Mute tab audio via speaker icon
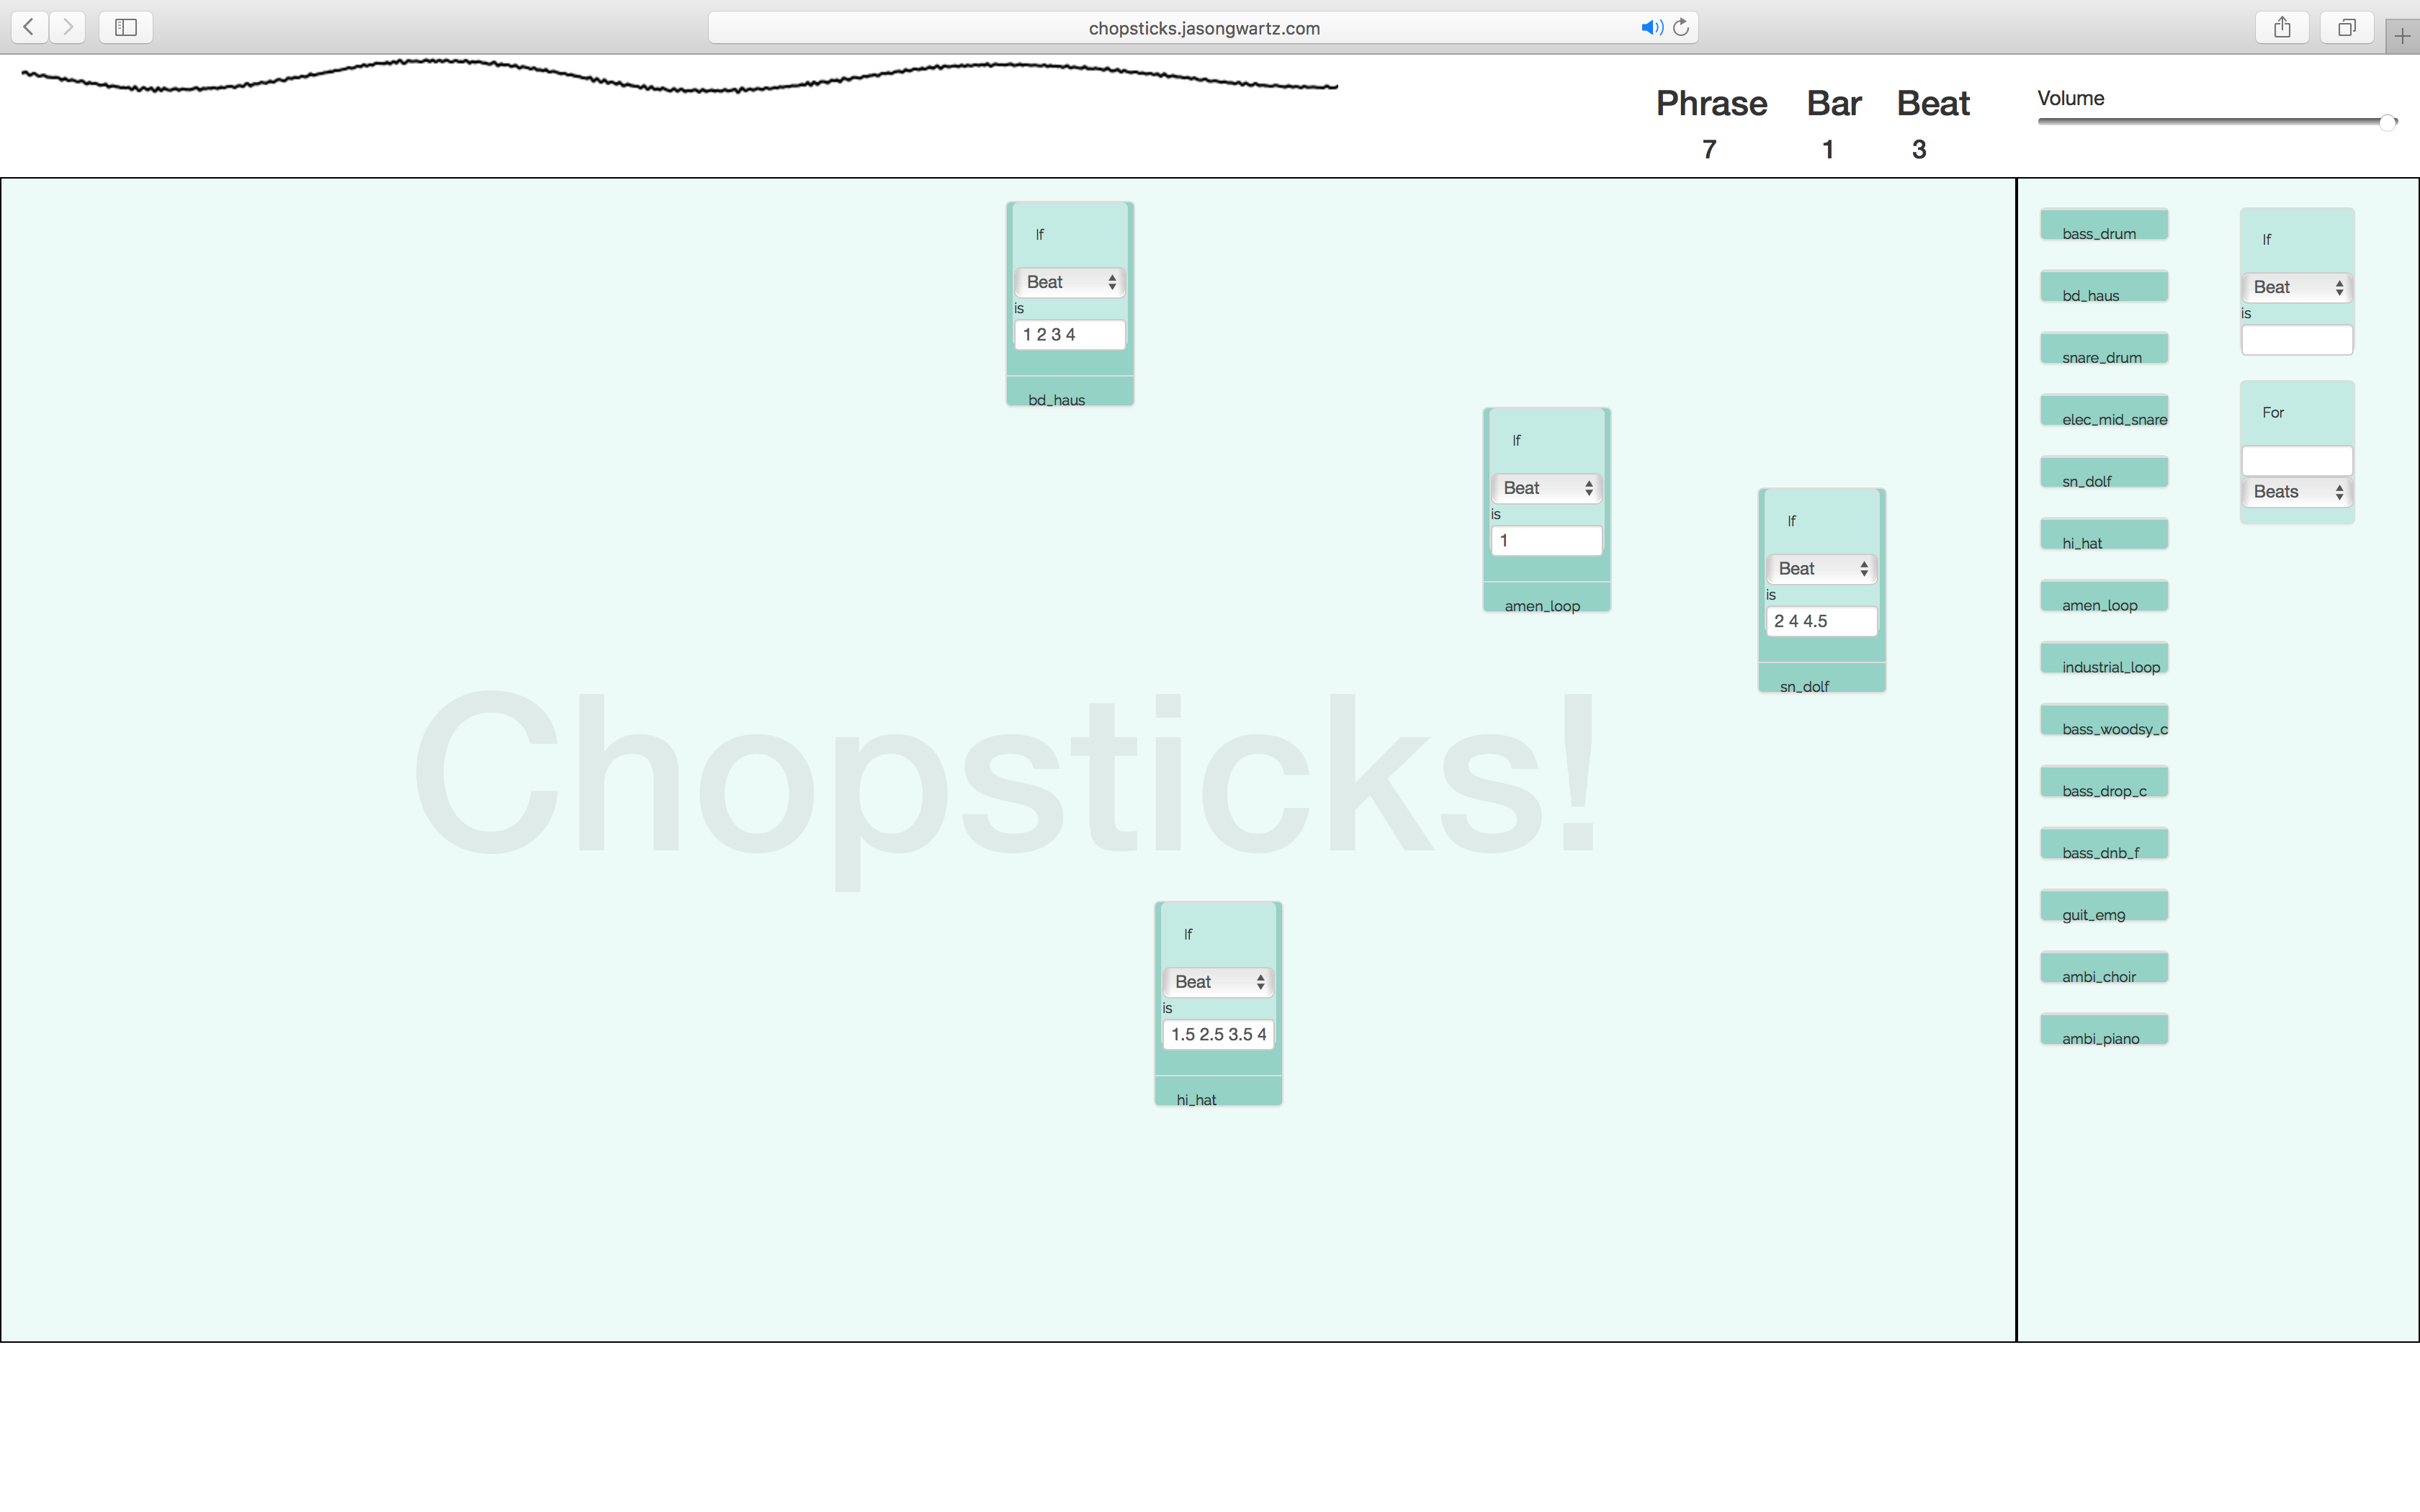Image resolution: width=2420 pixels, height=1512 pixels. [1651, 28]
